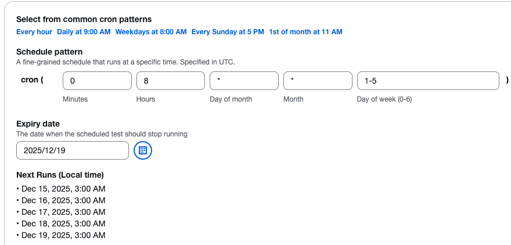Click the 'Schedule pattern' heading
Image resolution: width=511 pixels, height=245 pixels.
tap(49, 52)
